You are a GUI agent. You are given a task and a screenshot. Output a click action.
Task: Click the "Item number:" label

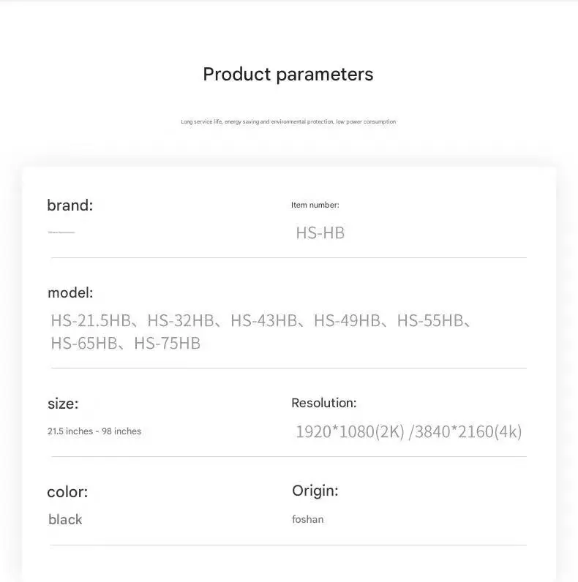pos(315,205)
